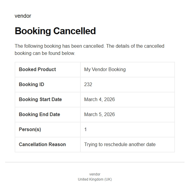Select the Booking End Date label
The height and width of the screenshot is (189, 189).
pos(39,114)
